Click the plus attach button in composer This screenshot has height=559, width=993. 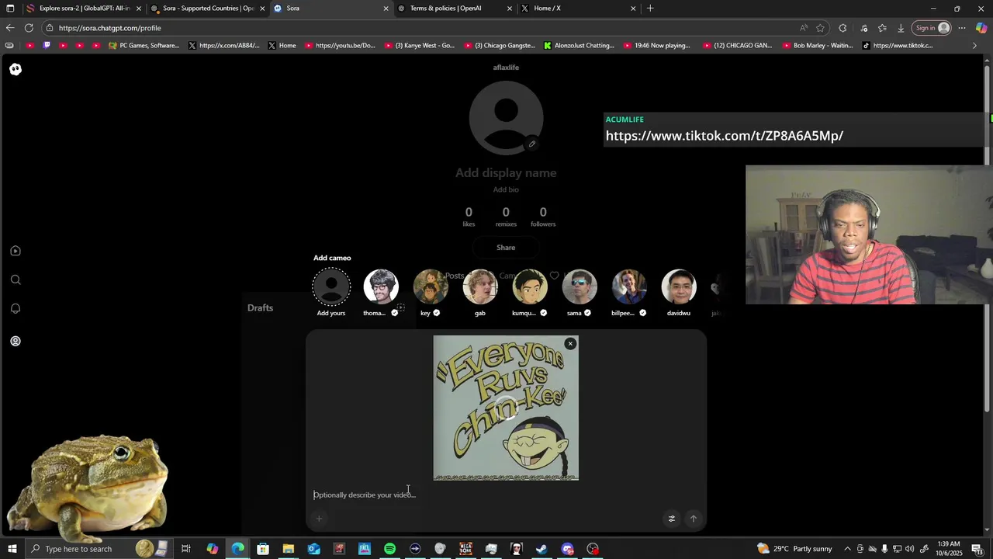(x=319, y=519)
